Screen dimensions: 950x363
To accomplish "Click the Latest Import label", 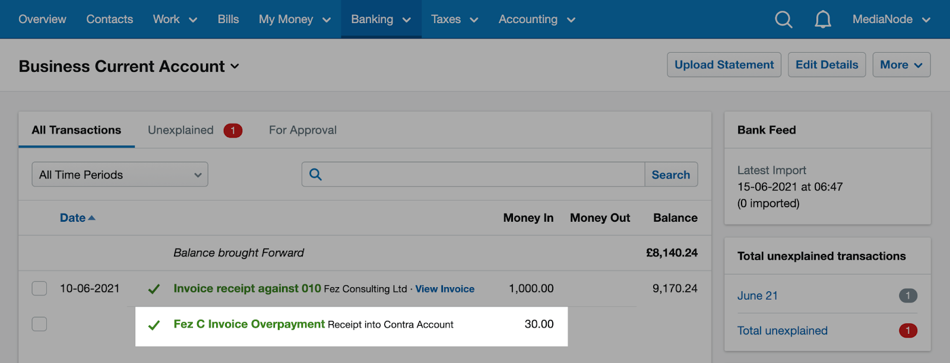I will [x=772, y=170].
